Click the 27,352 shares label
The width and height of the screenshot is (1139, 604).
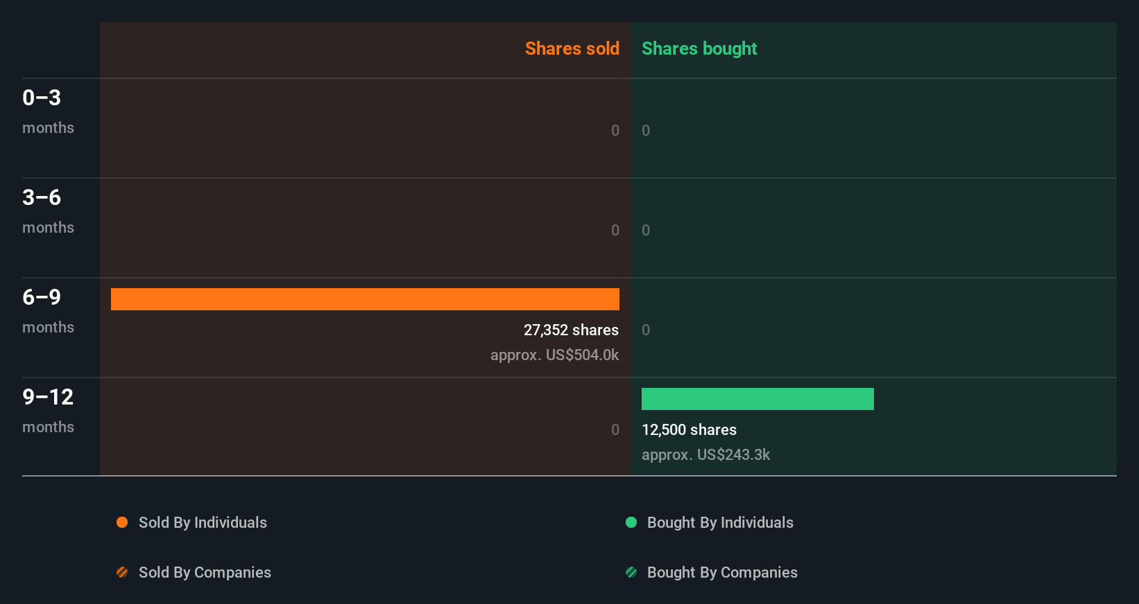click(571, 330)
